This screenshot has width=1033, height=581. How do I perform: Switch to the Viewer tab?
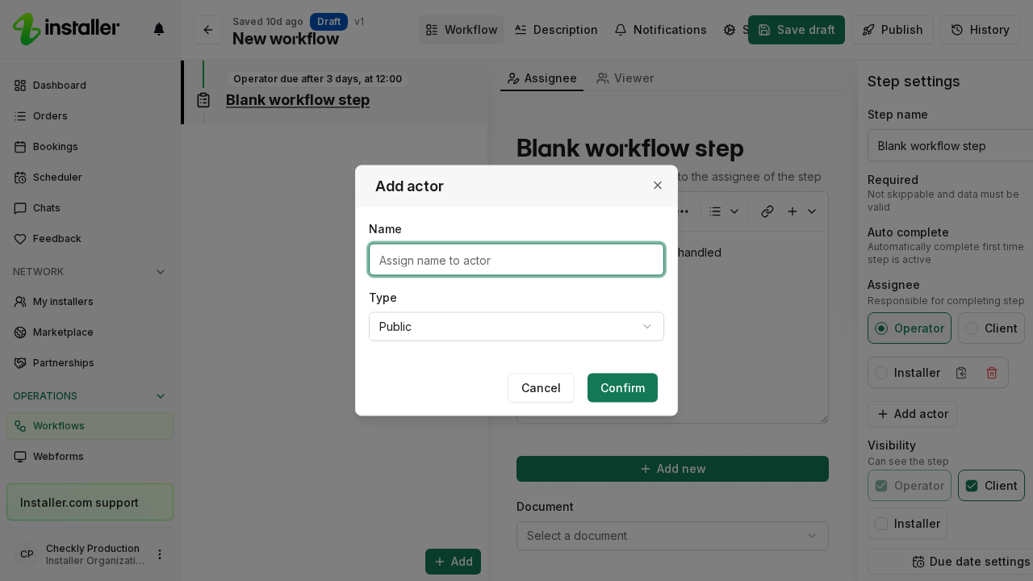[625, 78]
